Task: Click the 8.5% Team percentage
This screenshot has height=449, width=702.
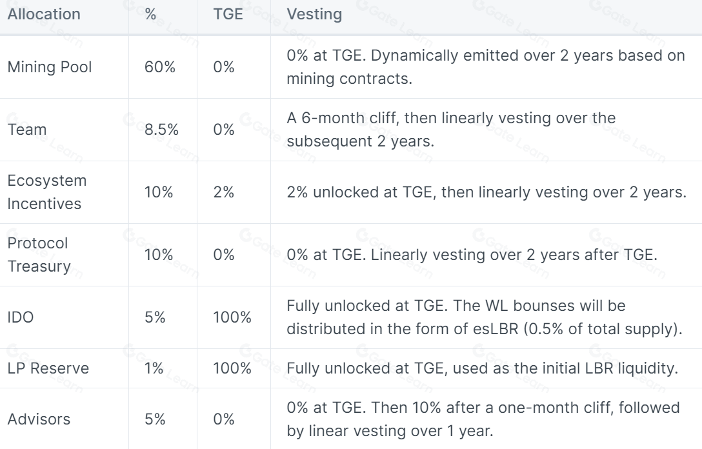Action: click(x=161, y=130)
